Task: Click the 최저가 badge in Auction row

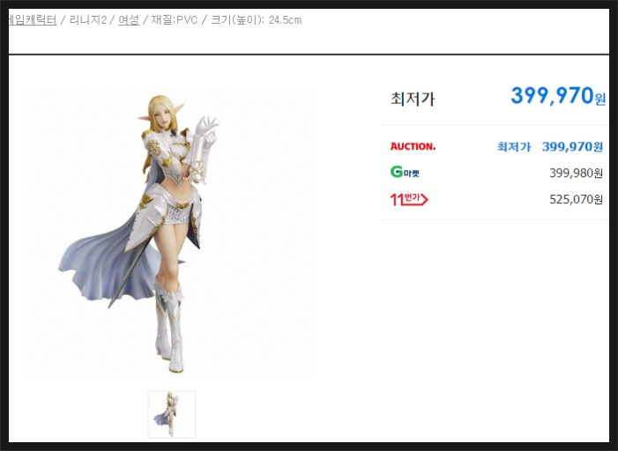Action: [x=514, y=147]
